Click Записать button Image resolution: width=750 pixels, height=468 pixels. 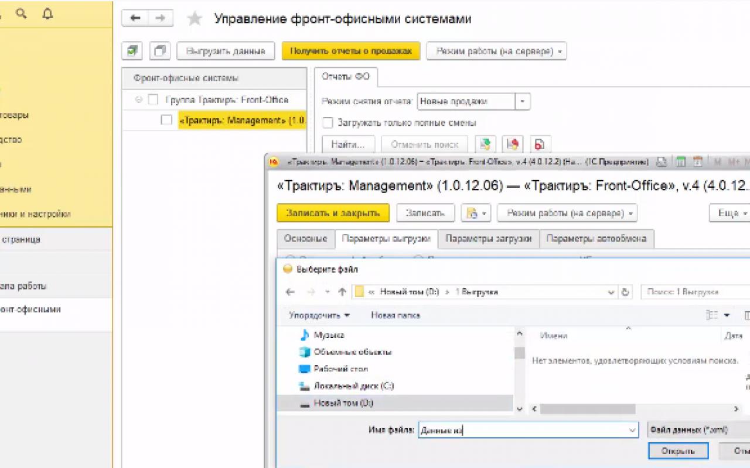tap(425, 213)
